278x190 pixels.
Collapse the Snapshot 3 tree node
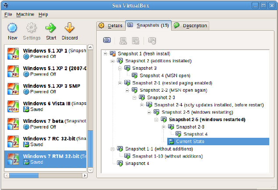[120, 68]
